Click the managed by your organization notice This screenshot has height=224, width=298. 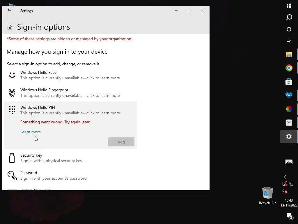click(x=70, y=39)
